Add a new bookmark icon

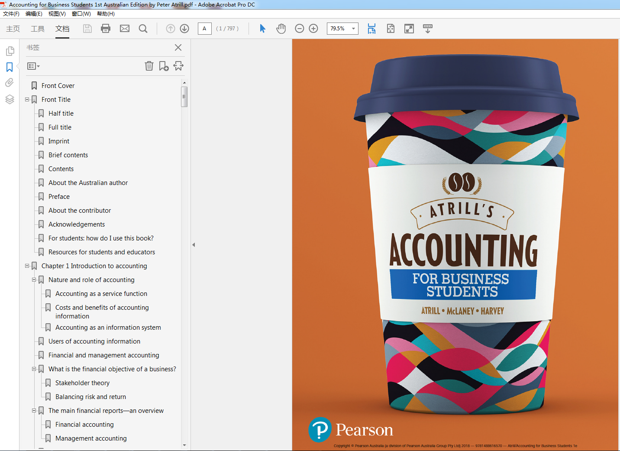coord(164,66)
